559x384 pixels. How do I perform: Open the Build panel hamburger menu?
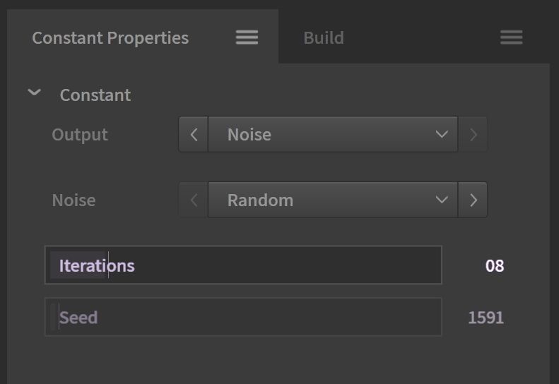coord(511,37)
